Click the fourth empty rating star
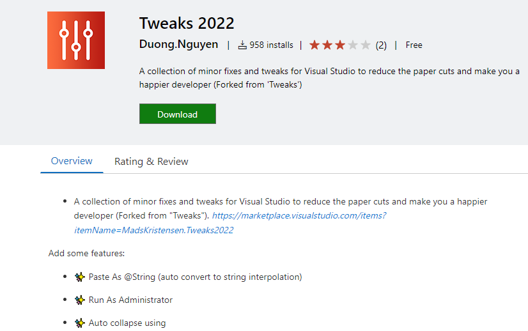The height and width of the screenshot is (331, 528). pos(353,45)
